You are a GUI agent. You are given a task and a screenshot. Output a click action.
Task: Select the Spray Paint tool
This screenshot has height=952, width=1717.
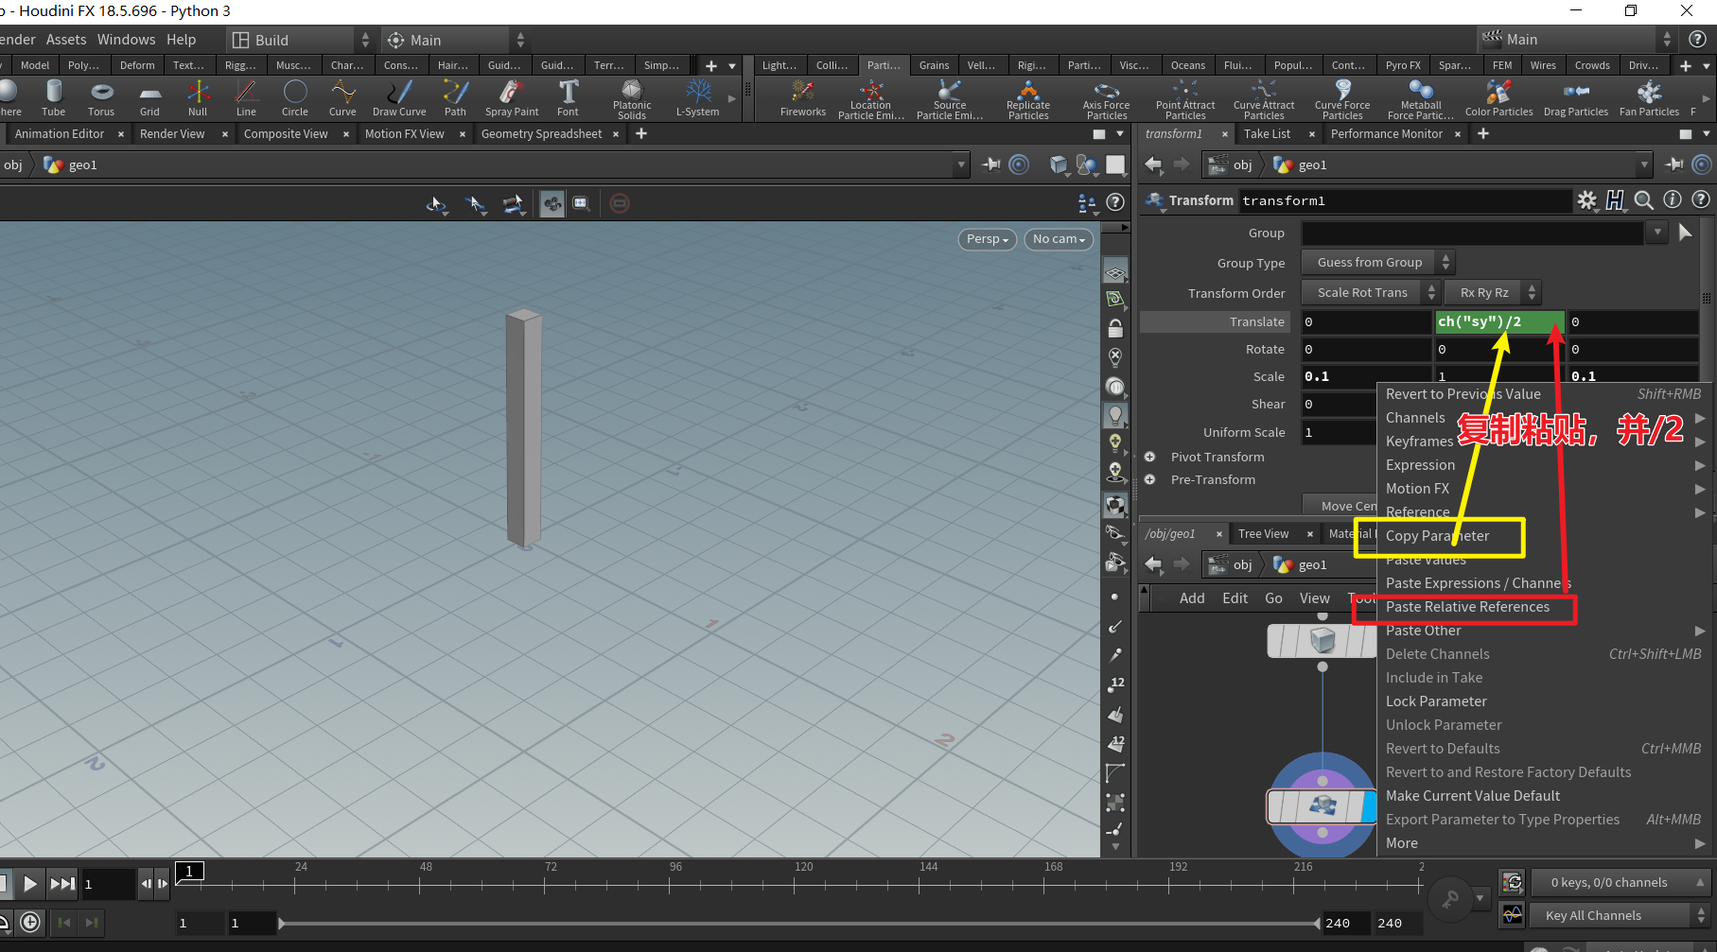tap(511, 98)
